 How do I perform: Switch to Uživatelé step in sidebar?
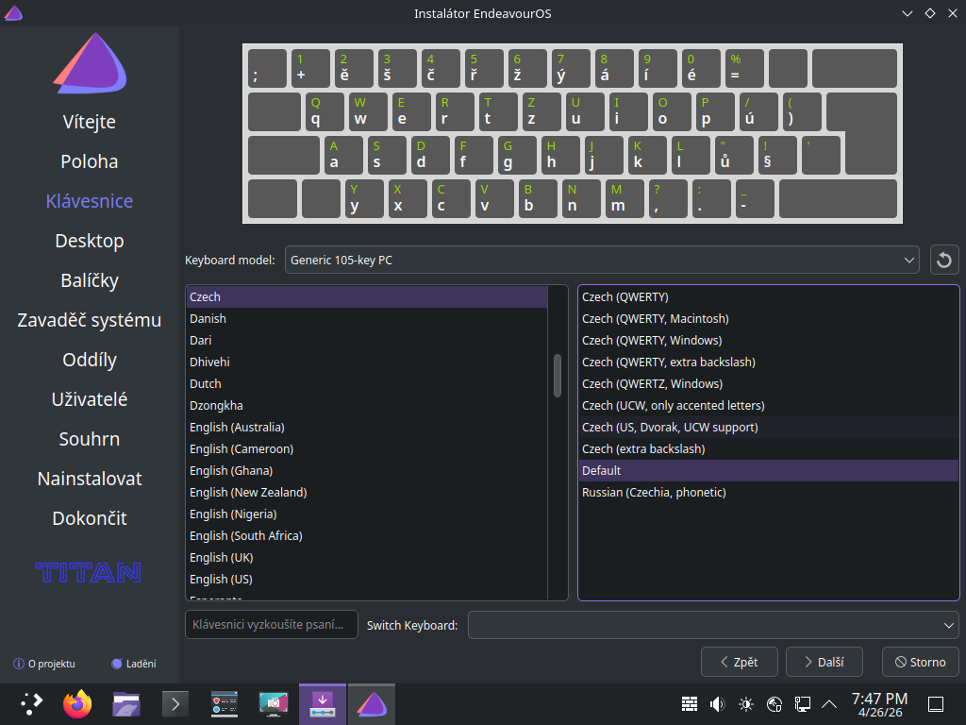[90, 399]
